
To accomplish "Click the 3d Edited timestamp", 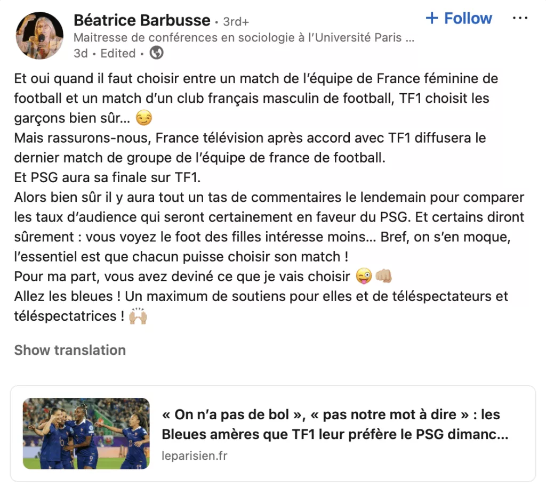I will (x=105, y=53).
